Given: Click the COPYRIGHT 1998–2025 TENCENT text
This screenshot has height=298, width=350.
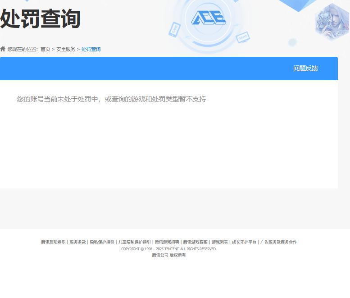Looking at the screenshot, I should pyautogui.click(x=169, y=249).
